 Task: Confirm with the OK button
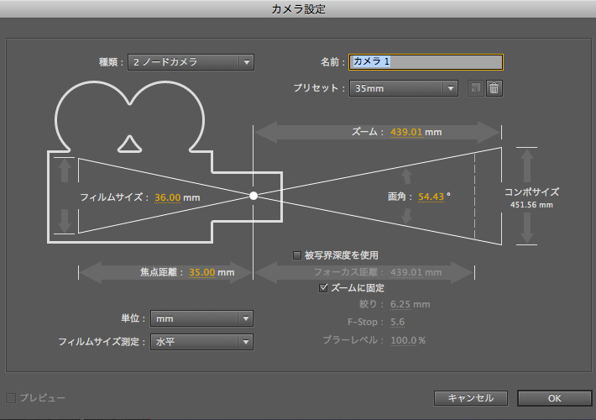click(x=553, y=397)
